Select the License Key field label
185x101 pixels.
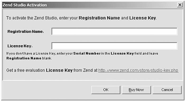coord(20,46)
